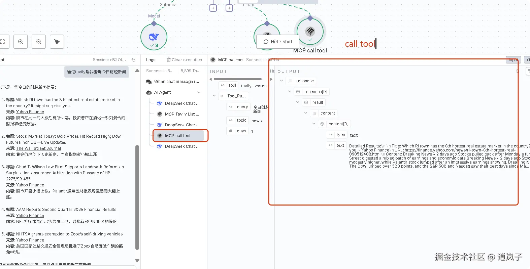Search the output panel
Viewport: 530px width, 269px height.
pyautogui.click(x=518, y=71)
